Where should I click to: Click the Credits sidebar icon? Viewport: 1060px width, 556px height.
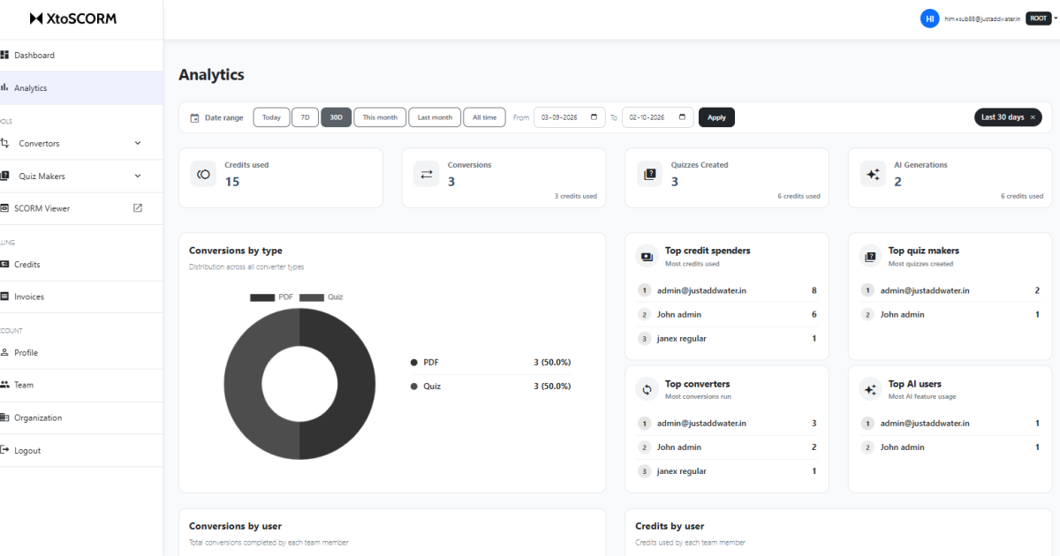(x=4, y=264)
